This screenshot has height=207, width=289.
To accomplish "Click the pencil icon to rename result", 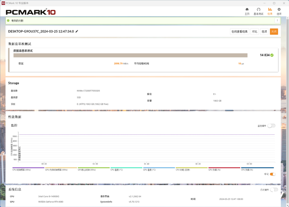I will click(x=77, y=31).
